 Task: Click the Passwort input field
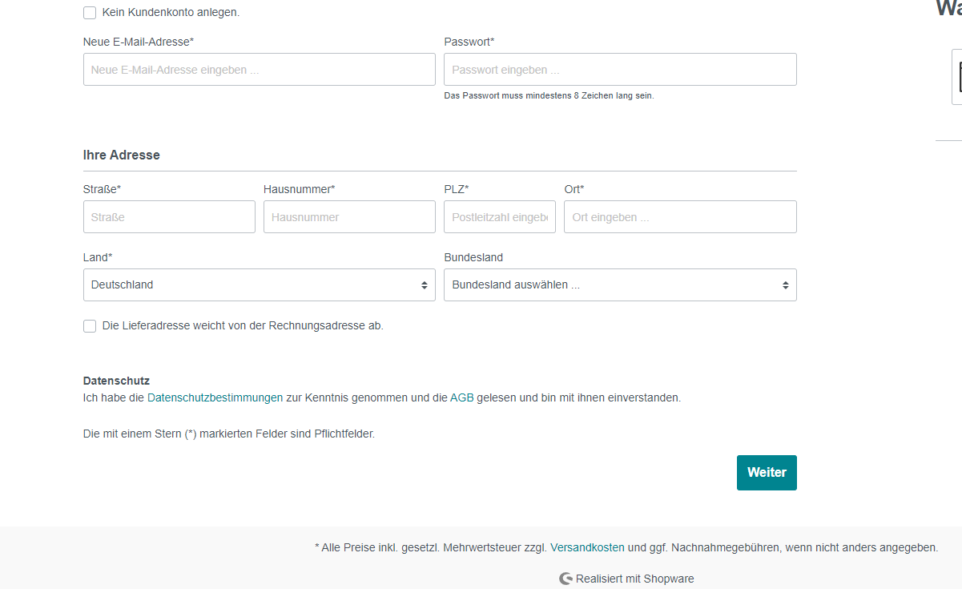[620, 69]
